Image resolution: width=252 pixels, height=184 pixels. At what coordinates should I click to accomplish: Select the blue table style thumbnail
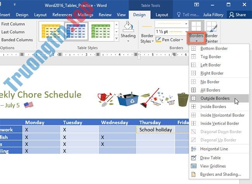(76, 31)
